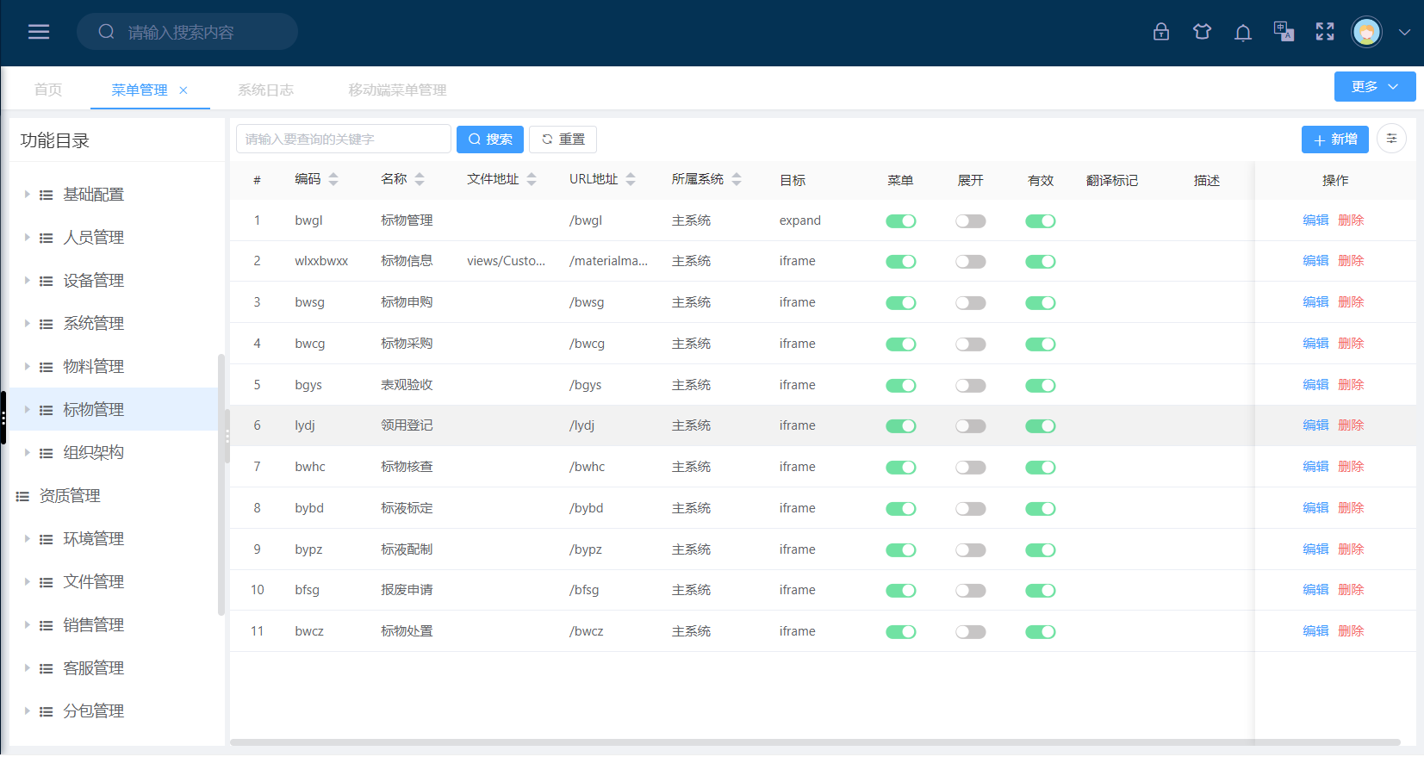Click the list icon beside 环境管理
Image resolution: width=1424 pixels, height=757 pixels.
click(x=47, y=540)
